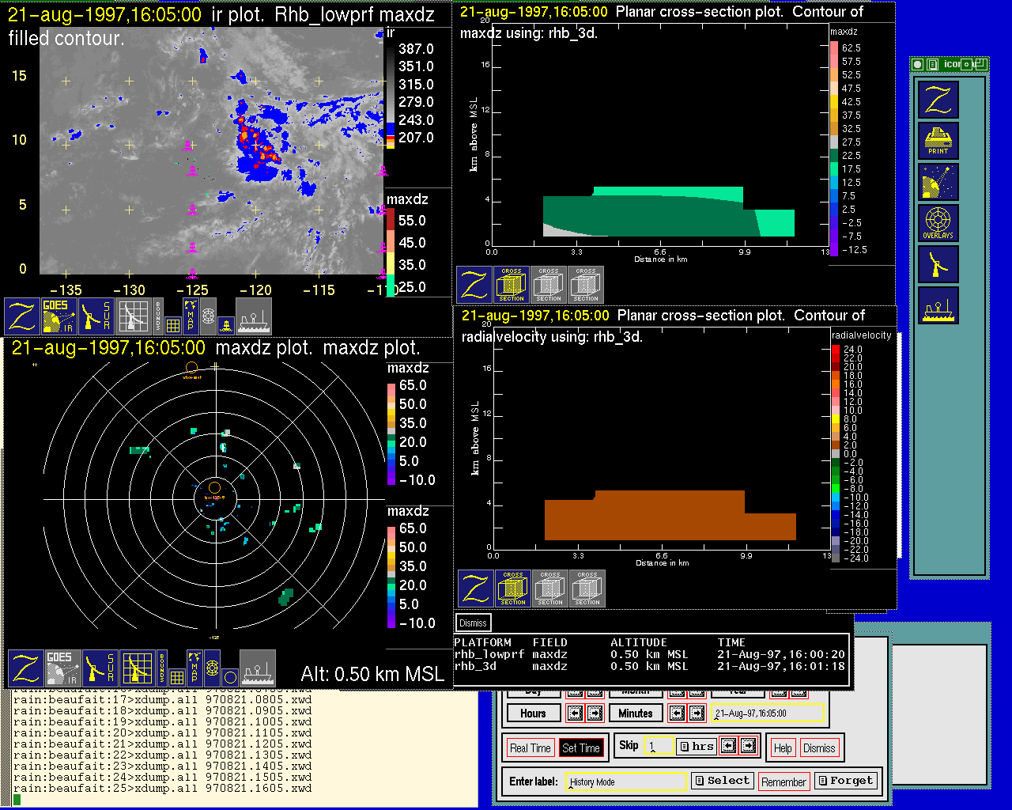Image resolution: width=1012 pixels, height=810 pixels.
Task: Click the Help button in the time controller
Action: [x=783, y=748]
